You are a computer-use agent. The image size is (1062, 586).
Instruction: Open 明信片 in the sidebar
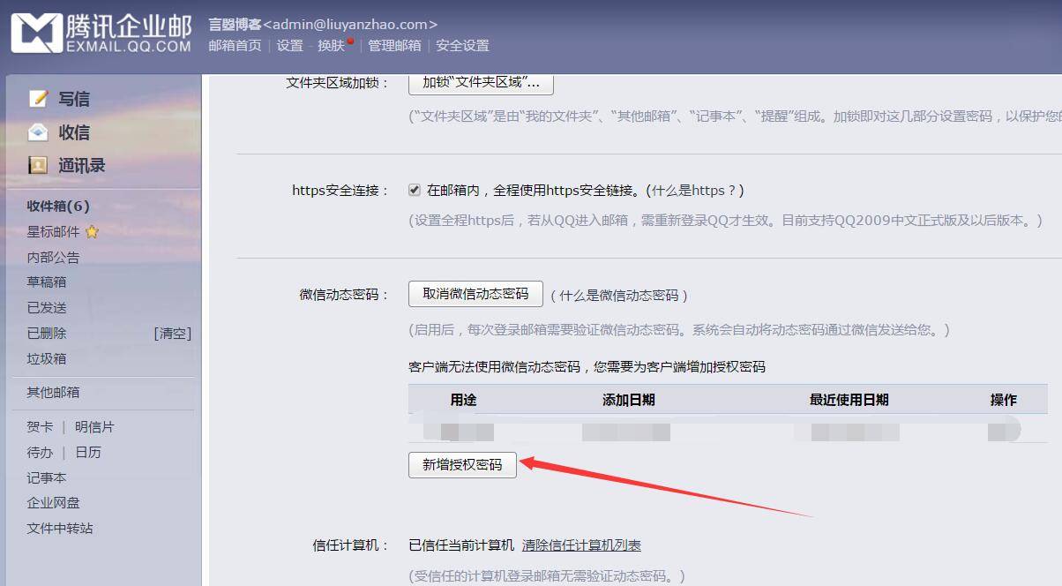pos(94,426)
